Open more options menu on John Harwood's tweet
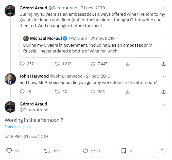 click(x=163, y=76)
